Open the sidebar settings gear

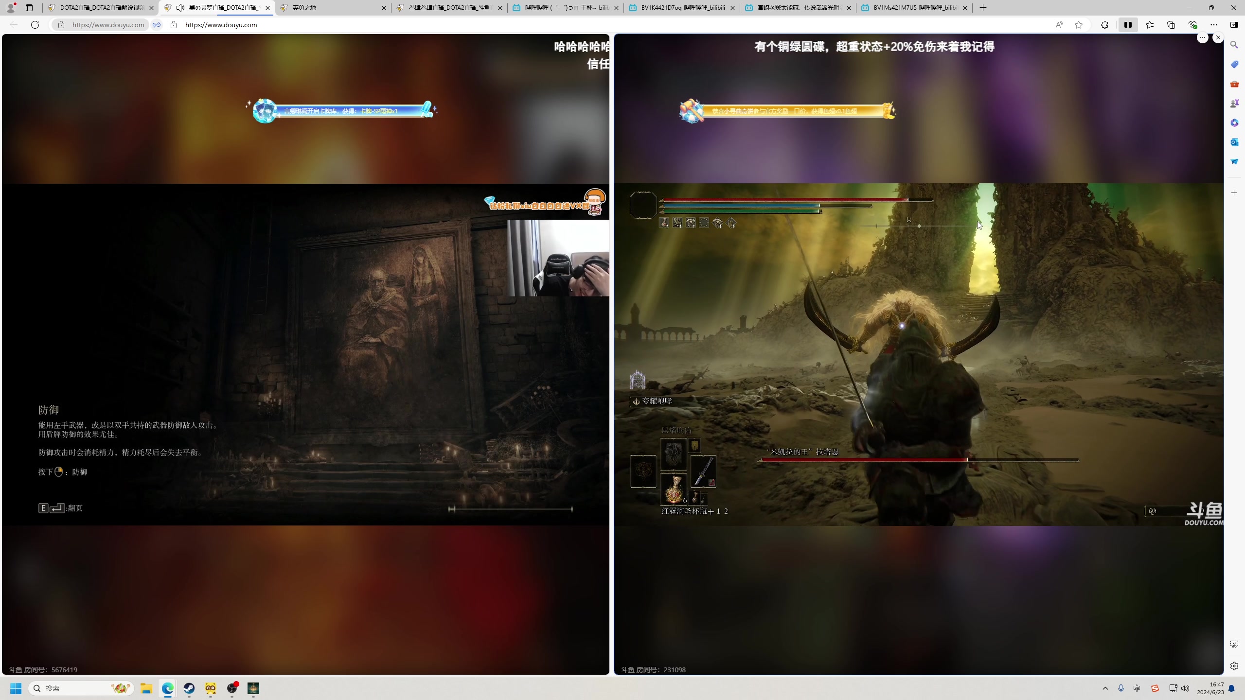[x=1234, y=666]
